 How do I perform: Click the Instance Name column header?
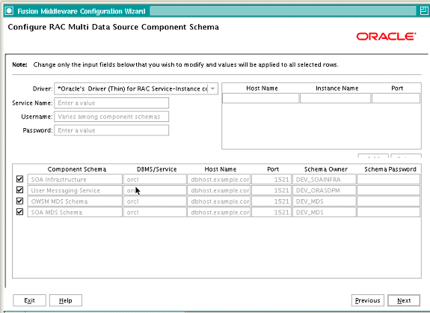pyautogui.click(x=337, y=88)
